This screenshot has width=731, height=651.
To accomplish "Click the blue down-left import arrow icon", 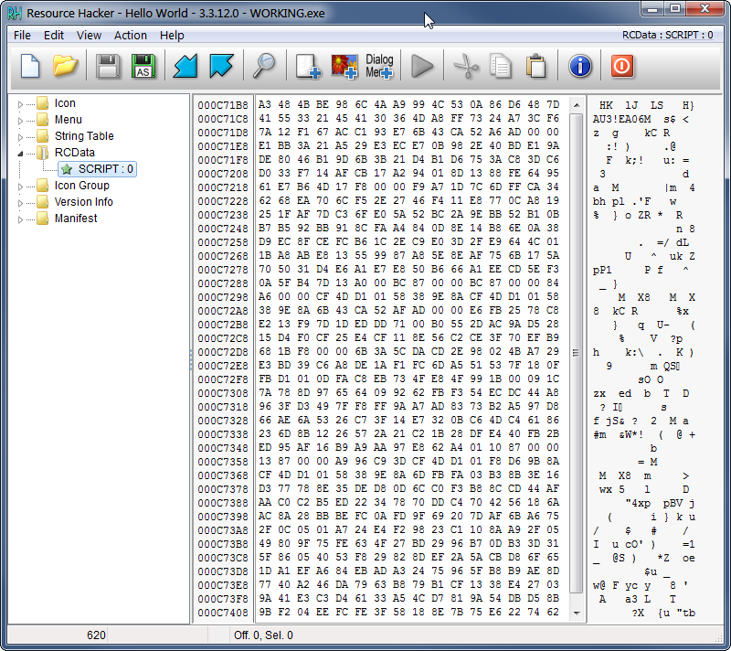I will pos(185,66).
